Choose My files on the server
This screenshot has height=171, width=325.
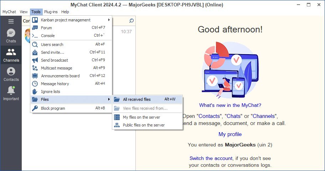pos(148,117)
